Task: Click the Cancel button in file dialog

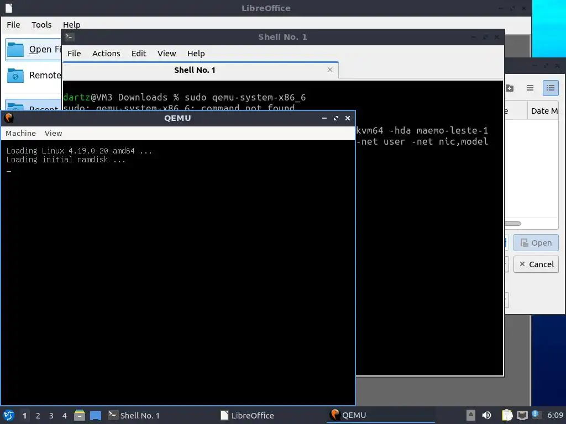Action: (x=536, y=264)
